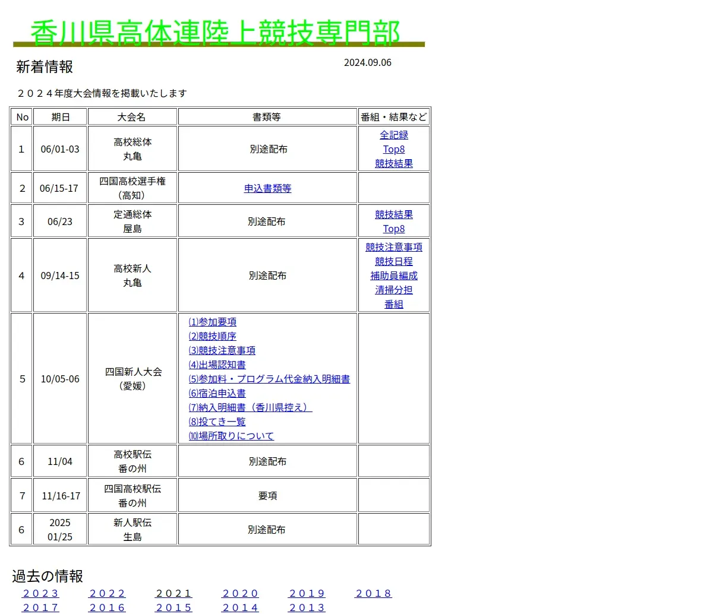Click the 高校駅伝 番の州 event cell
Image resolution: width=713 pixels, height=614 pixels.
click(132, 461)
